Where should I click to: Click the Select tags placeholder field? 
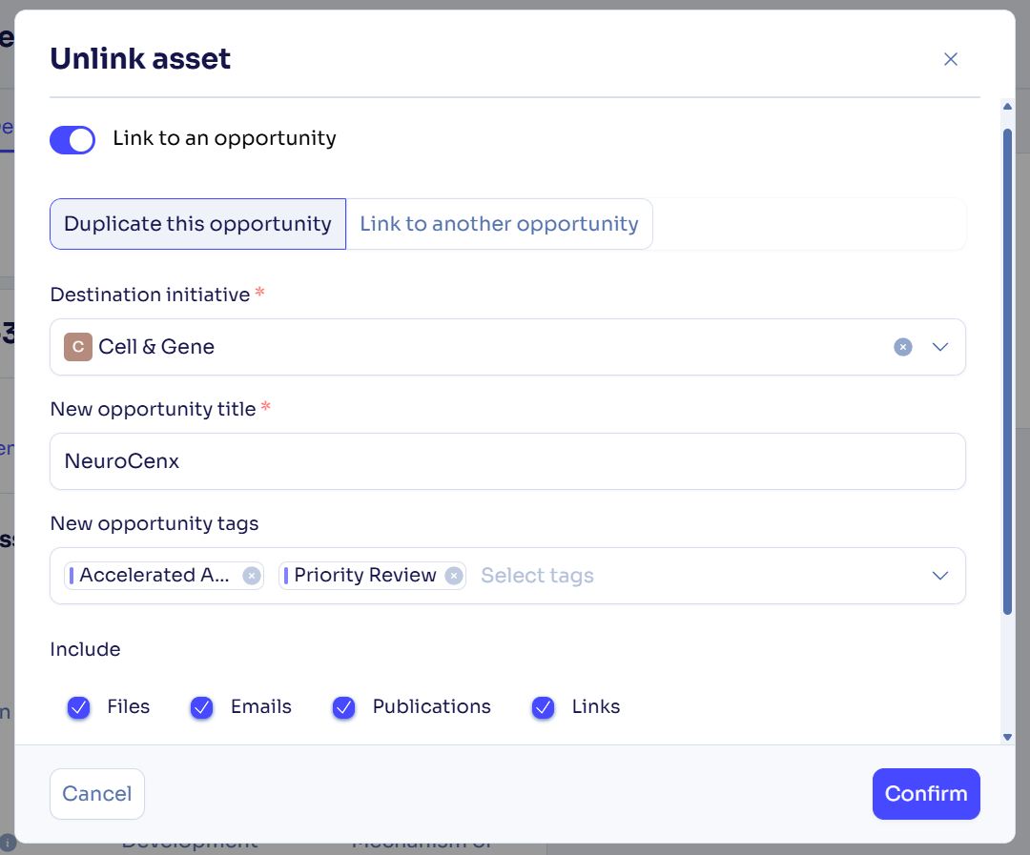click(x=537, y=576)
